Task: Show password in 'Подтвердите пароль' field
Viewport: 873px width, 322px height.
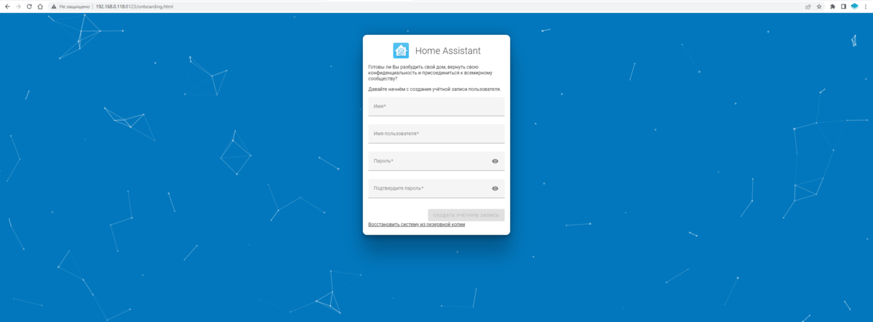Action: [x=495, y=188]
